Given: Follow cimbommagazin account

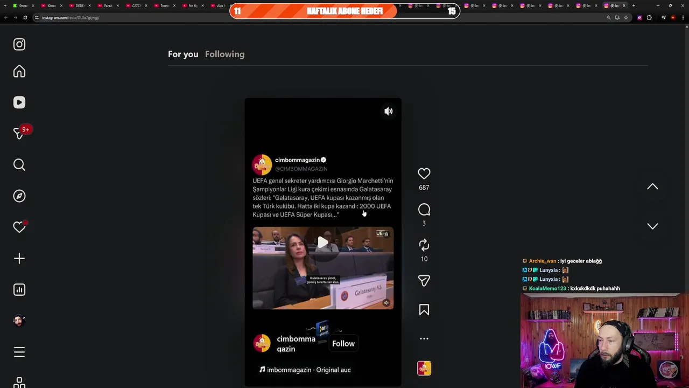Looking at the screenshot, I should (343, 343).
